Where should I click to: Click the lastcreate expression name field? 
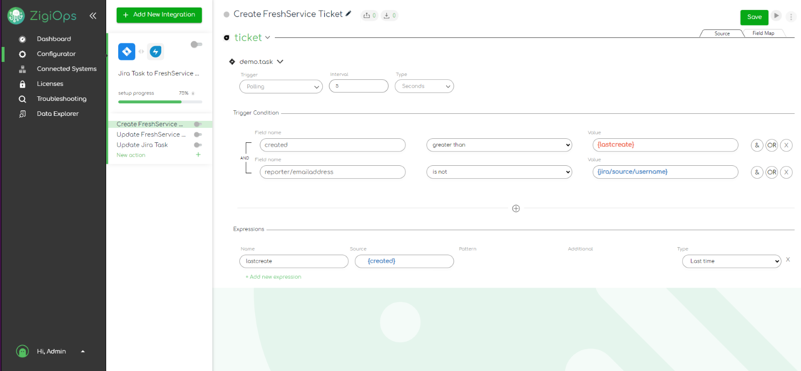[294, 261]
